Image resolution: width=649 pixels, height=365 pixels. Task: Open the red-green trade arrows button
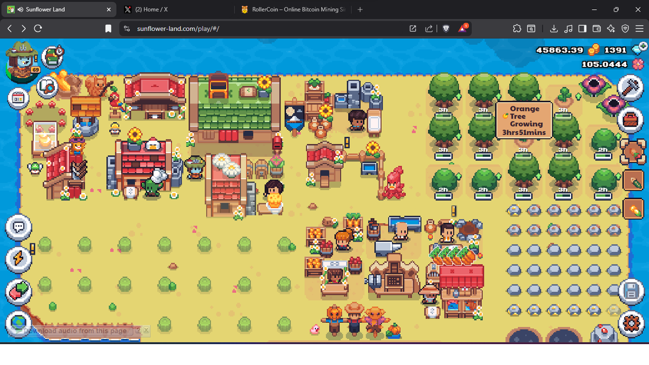point(19,292)
